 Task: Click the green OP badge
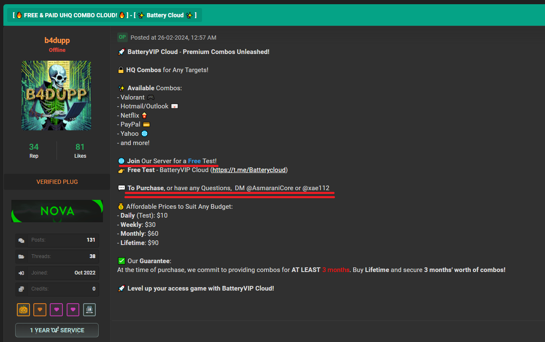[122, 37]
